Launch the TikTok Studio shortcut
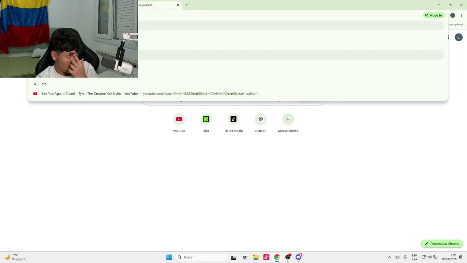 (233, 123)
